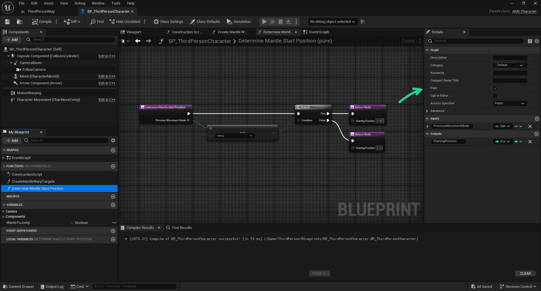Switch to the Find Results tab
Screen dimensions: 541x291
(179, 228)
